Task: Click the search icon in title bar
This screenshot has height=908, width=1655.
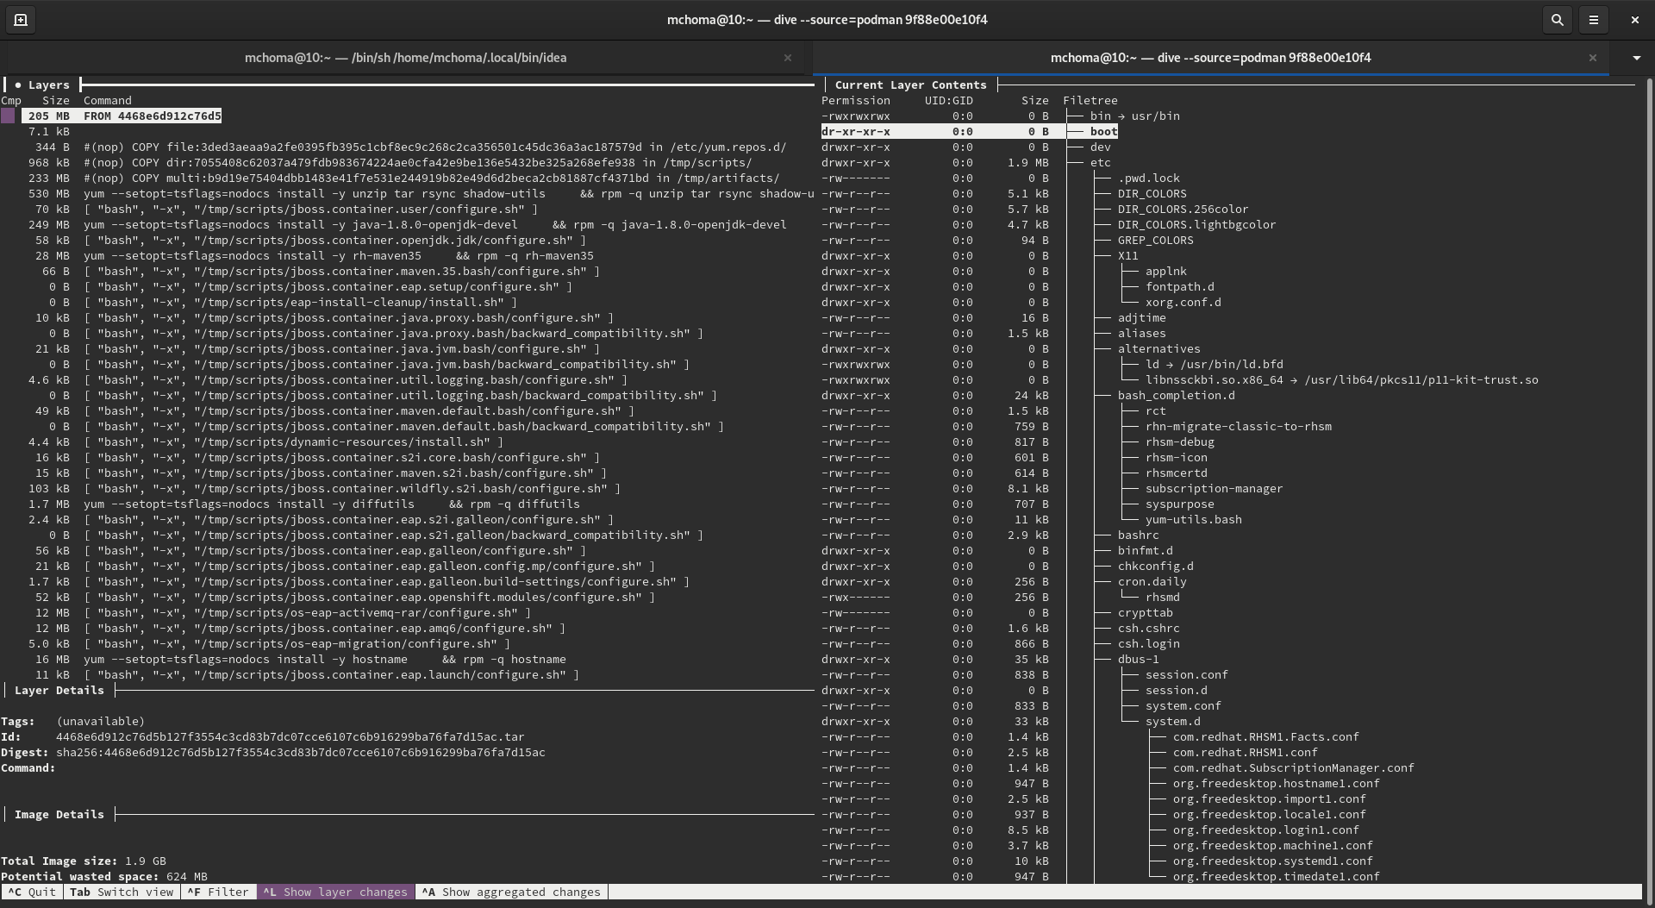Action: [x=1557, y=20]
